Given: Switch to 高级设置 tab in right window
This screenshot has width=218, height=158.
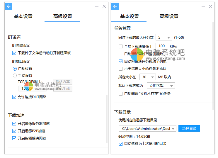Looking at the screenshot, I should coord(169,16).
